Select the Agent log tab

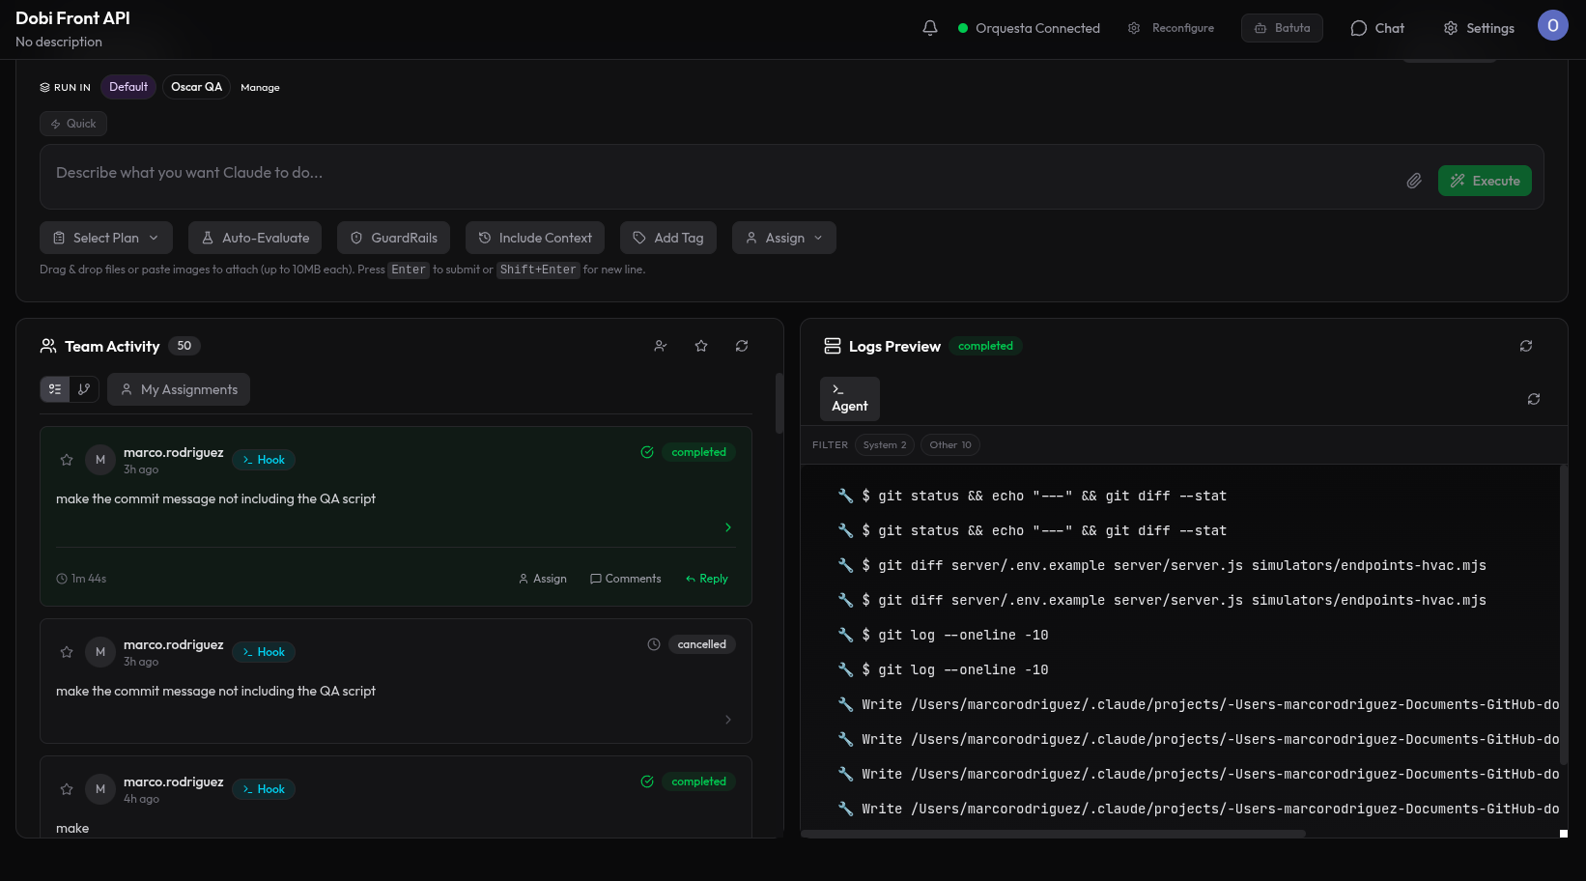(850, 398)
